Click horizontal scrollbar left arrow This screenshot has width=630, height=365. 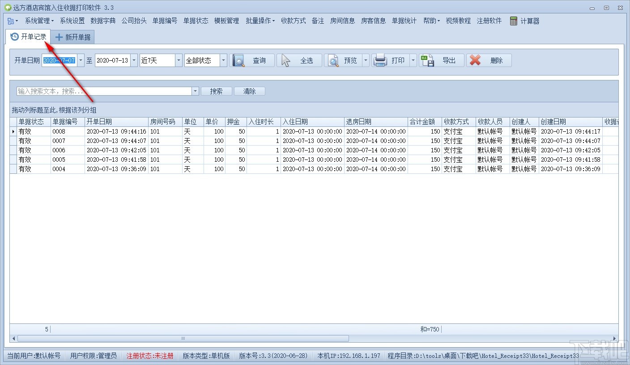pyautogui.click(x=13, y=339)
